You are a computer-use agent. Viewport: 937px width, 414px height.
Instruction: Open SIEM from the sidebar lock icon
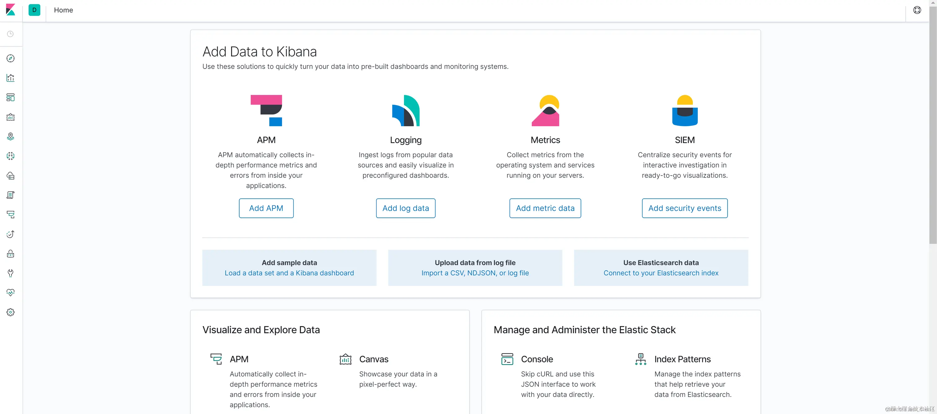(x=11, y=253)
